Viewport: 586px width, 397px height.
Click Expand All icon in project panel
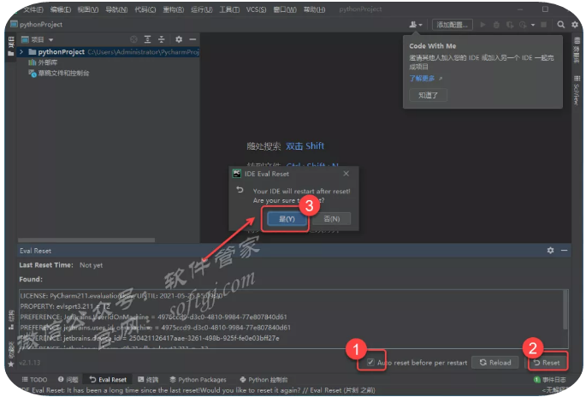[x=148, y=39]
